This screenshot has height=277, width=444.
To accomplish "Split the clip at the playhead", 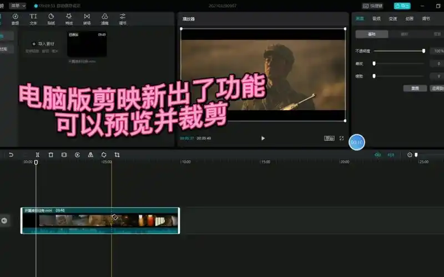I will 37,155.
